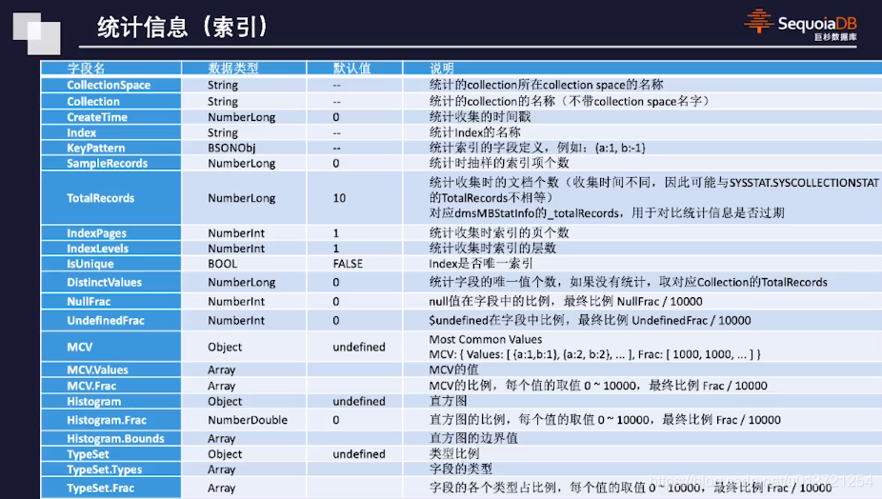Image resolution: width=882 pixels, height=499 pixels.
Task: Select the 'CollectionSpace' field name cell
Action: click(x=110, y=85)
